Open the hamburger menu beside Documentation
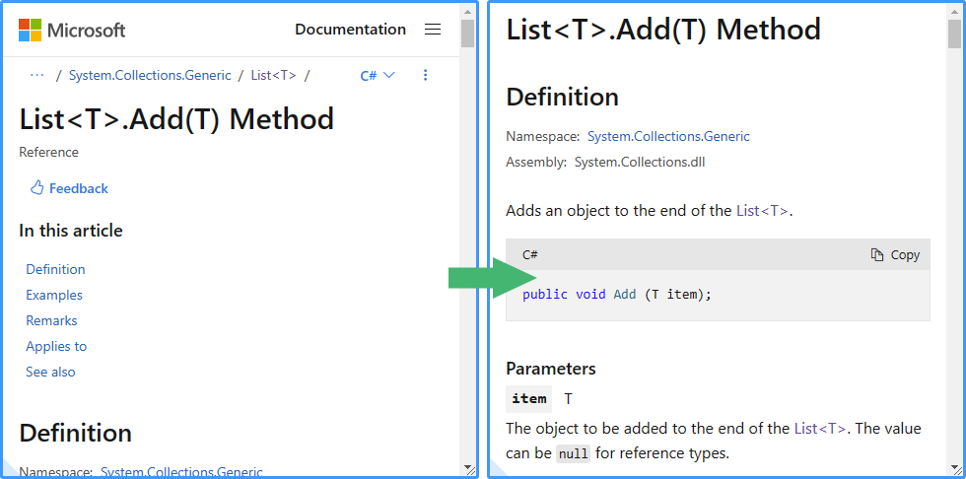The width and height of the screenshot is (966, 479). point(433,30)
